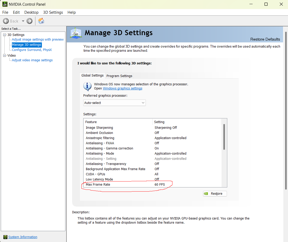Select Antialiasing - Gamma correction row
This screenshot has height=242, width=288.
(x=153, y=148)
